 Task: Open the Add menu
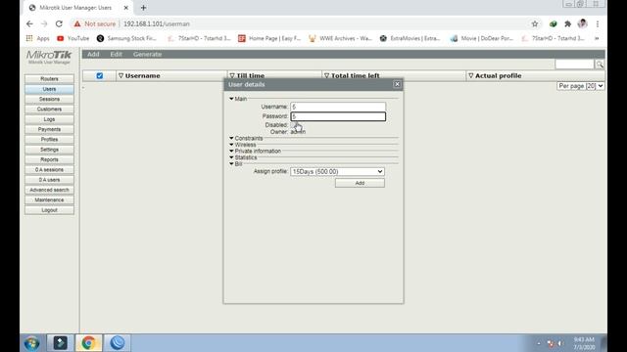coord(93,55)
